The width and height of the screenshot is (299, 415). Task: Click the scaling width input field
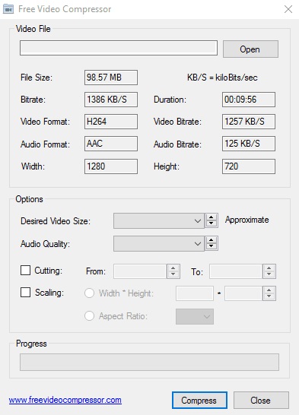195,293
